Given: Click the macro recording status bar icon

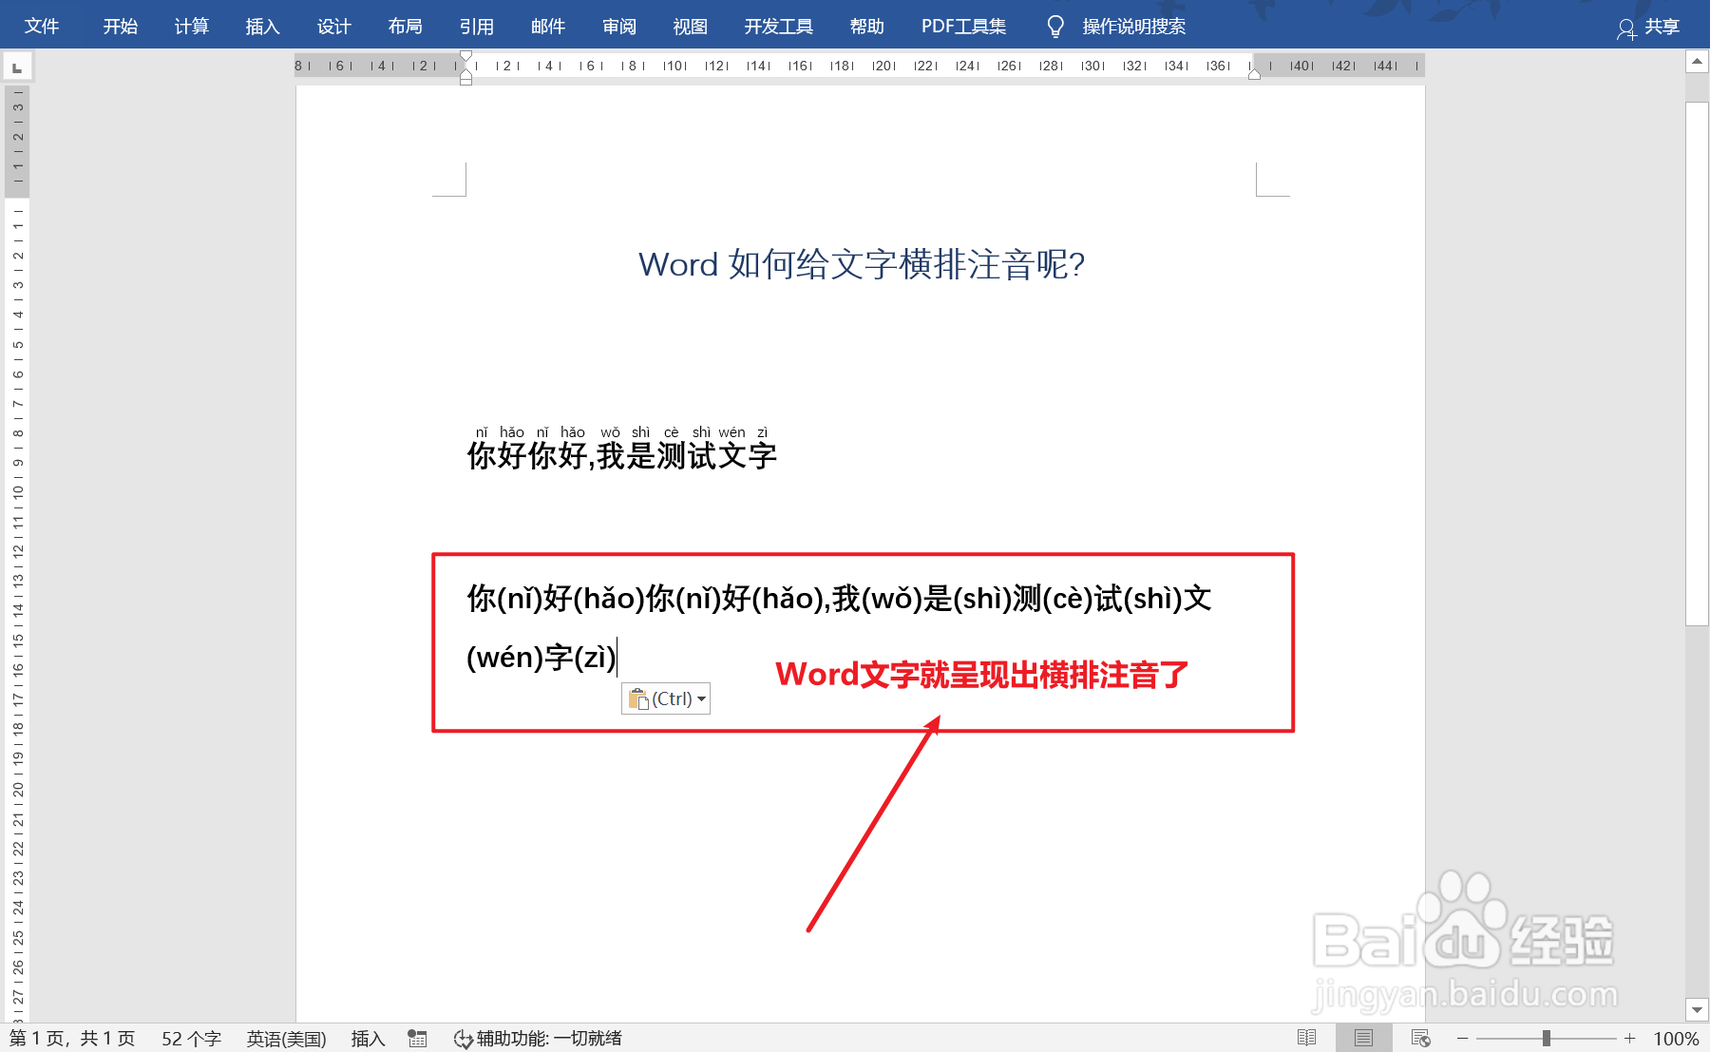Looking at the screenshot, I should pyautogui.click(x=417, y=1039).
